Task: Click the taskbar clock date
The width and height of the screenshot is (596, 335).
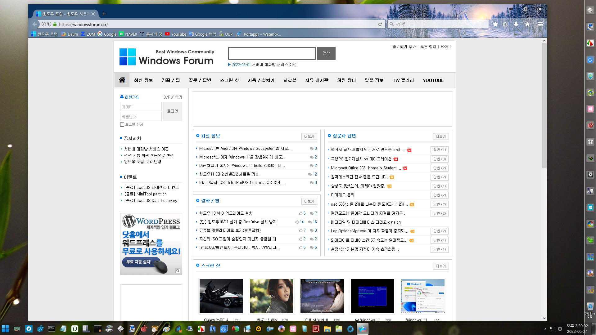Action: coord(577,331)
